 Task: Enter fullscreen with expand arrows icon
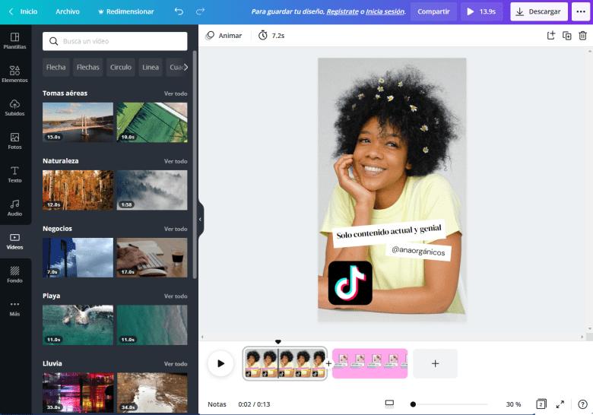pos(560,404)
